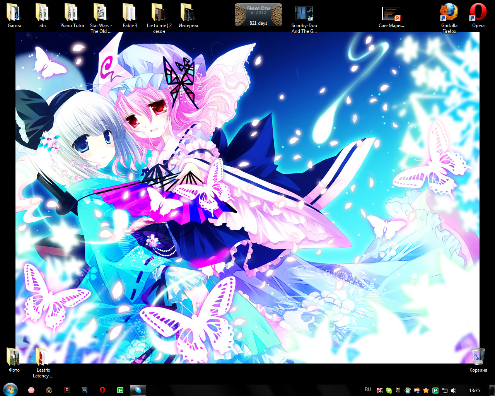Open the Корзина recycle bin

(x=478, y=360)
